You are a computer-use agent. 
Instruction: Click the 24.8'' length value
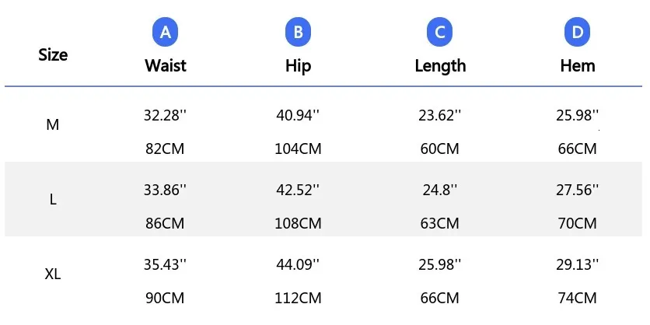[440, 190]
